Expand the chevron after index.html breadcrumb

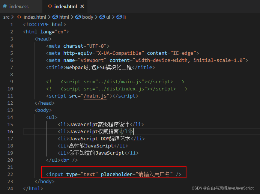pyautogui.click(x=49, y=17)
